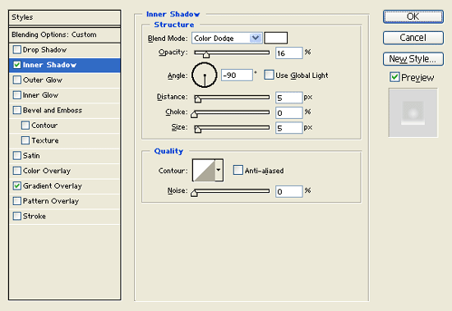Click the Choke slider handle

(x=194, y=114)
